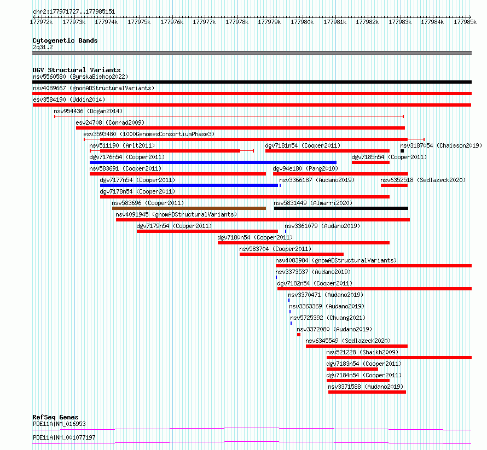
Task: Click dgv7178n54 (Cooper2011) label
Action: pyautogui.click(x=137, y=191)
